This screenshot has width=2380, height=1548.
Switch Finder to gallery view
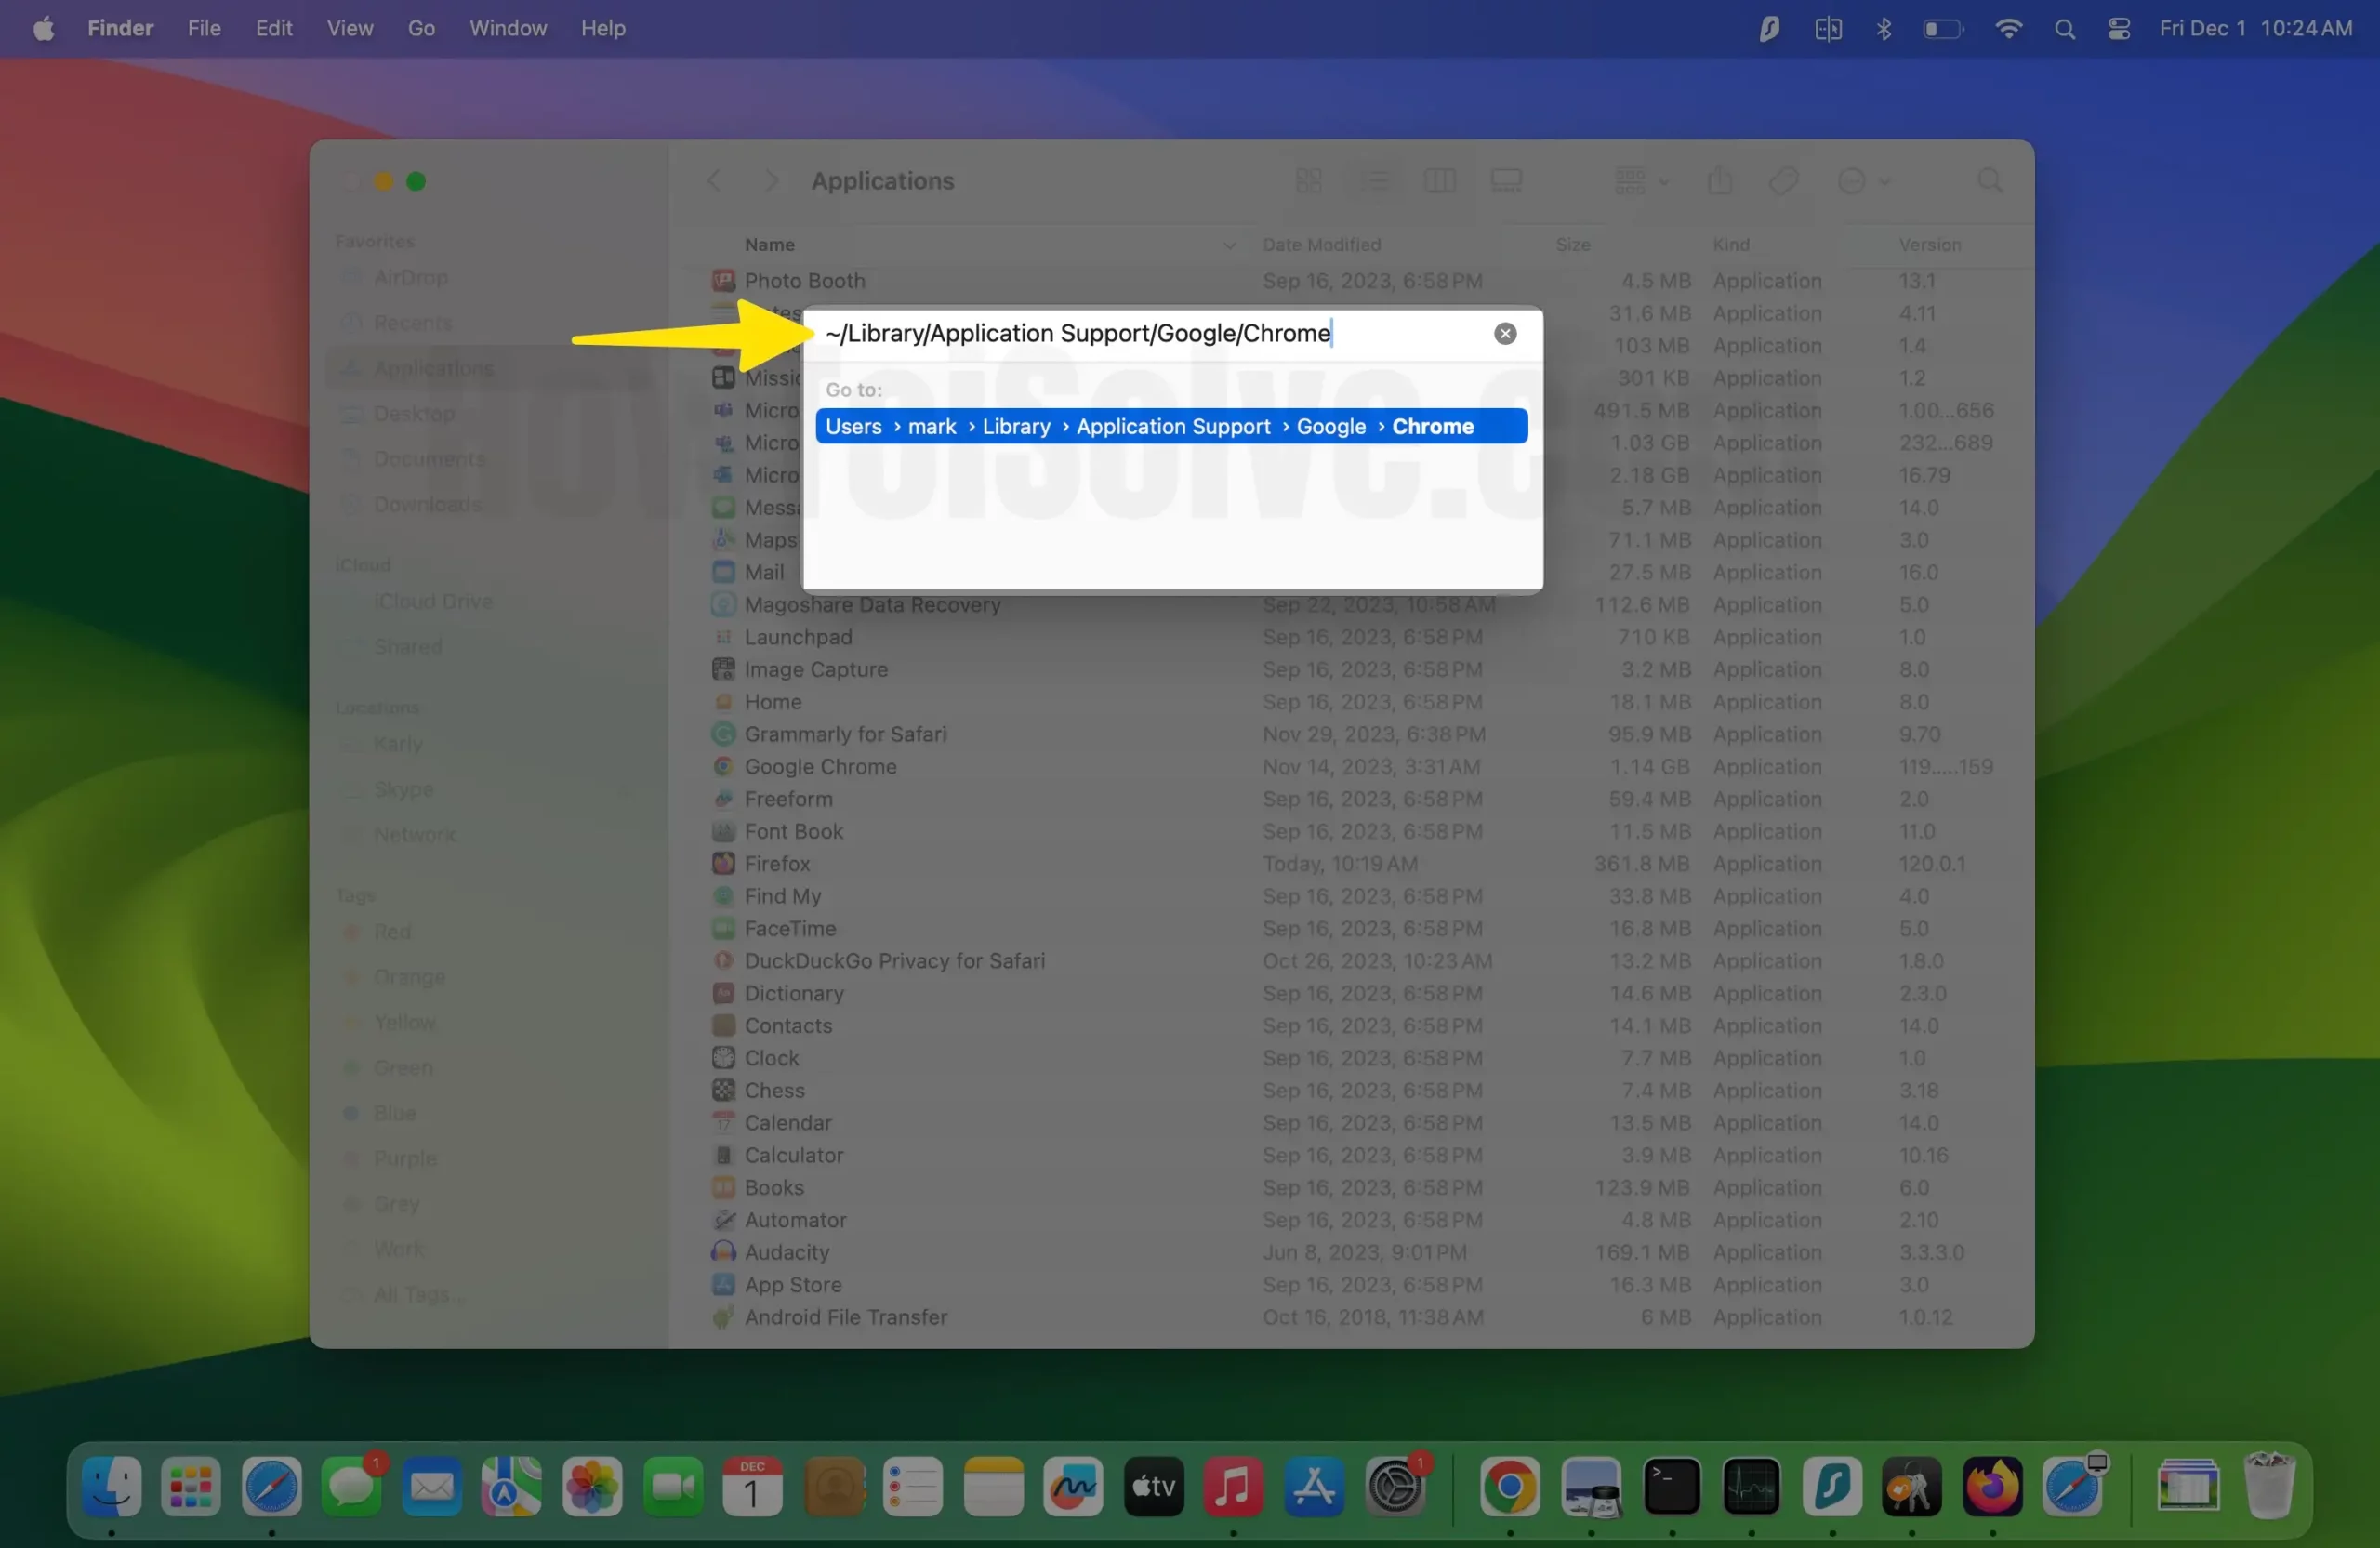pos(1506,181)
